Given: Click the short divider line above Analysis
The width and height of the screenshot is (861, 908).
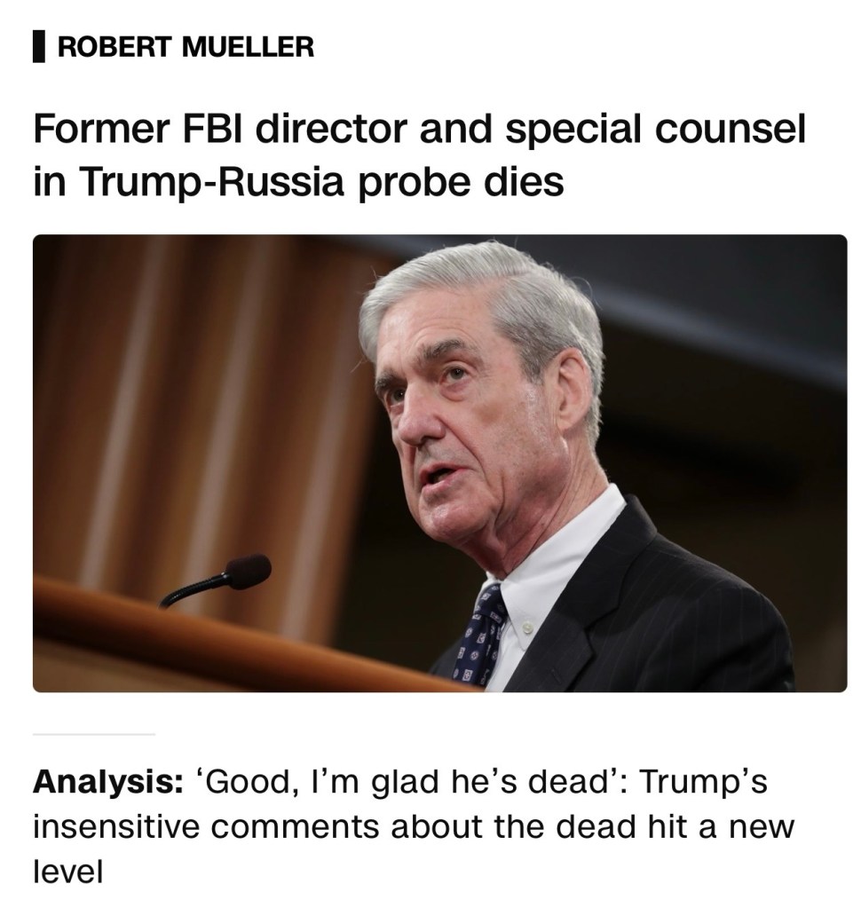Looking at the screenshot, I should click(93, 734).
